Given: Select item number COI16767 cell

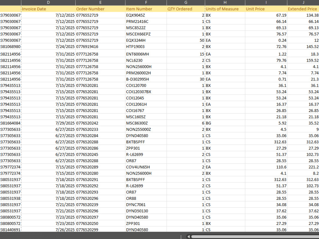Looking at the screenshot, I should pyautogui.click(x=146, y=110).
